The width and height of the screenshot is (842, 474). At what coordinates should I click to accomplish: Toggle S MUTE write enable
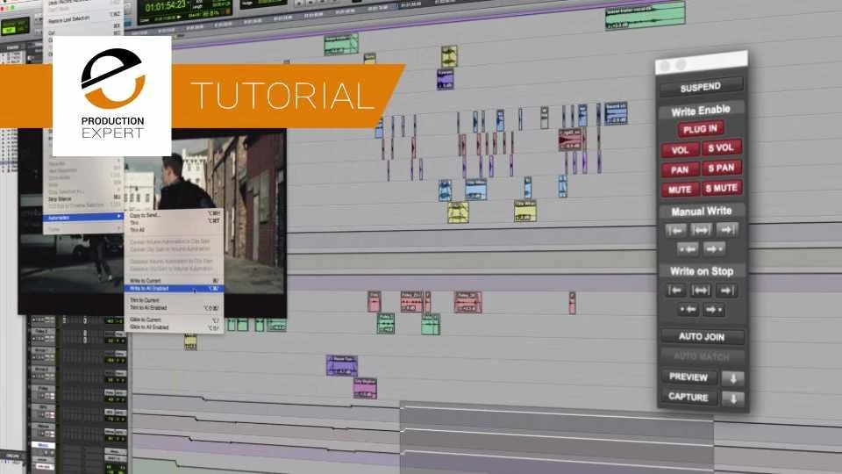tap(721, 188)
